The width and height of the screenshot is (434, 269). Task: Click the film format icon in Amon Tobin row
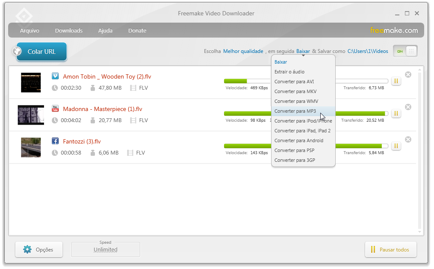pos(133,88)
